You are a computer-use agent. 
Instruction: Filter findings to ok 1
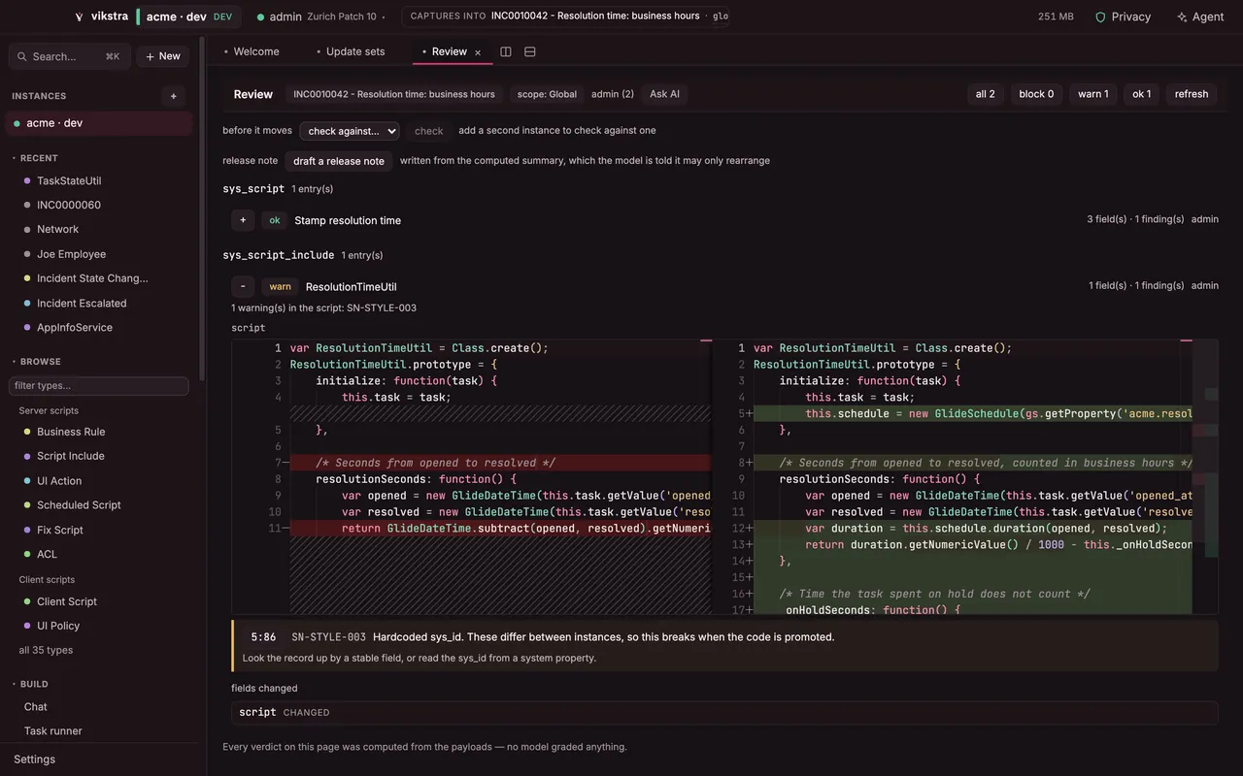pyautogui.click(x=1141, y=94)
